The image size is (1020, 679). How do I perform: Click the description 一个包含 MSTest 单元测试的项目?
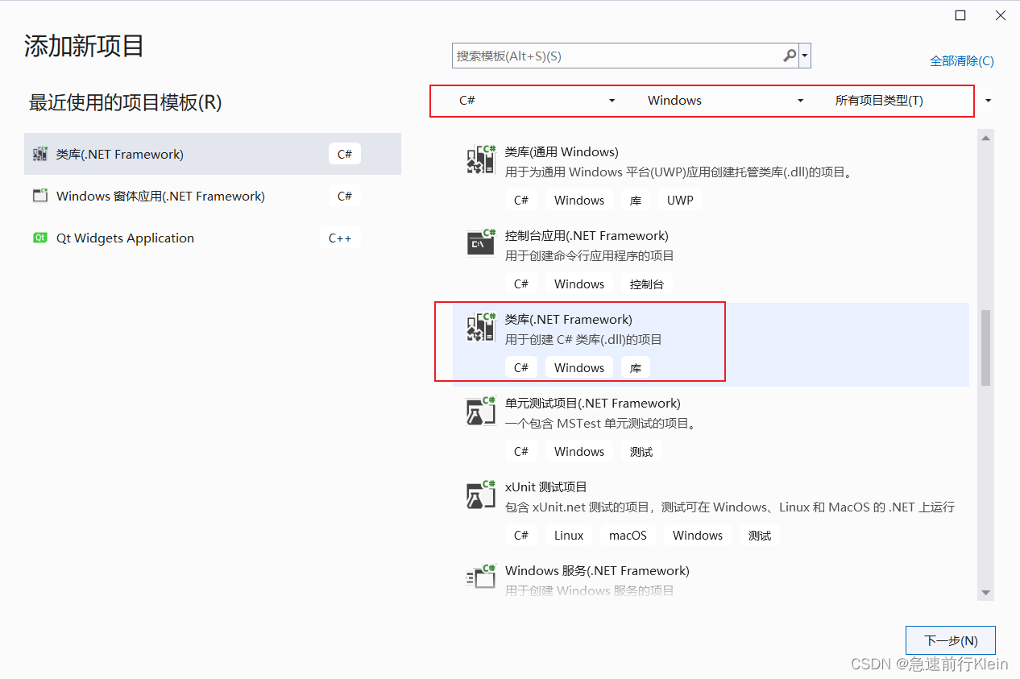[x=600, y=423]
